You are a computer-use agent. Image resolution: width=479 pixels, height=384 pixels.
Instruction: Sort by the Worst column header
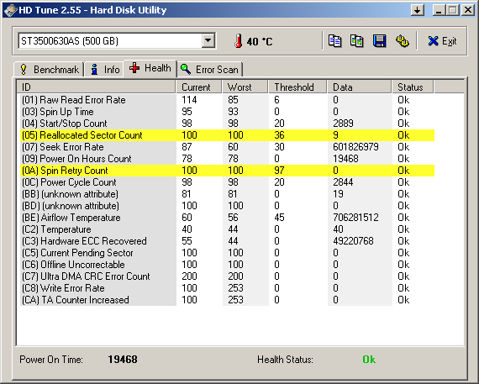pyautogui.click(x=245, y=87)
